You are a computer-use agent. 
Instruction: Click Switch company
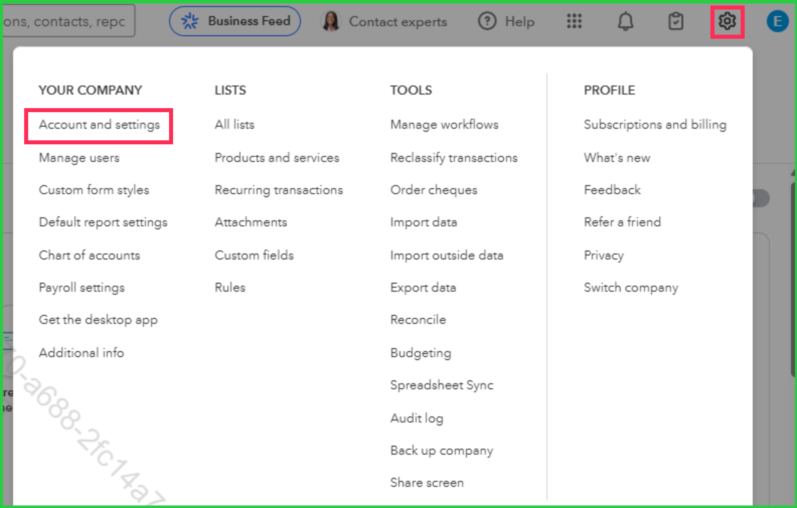pos(630,288)
